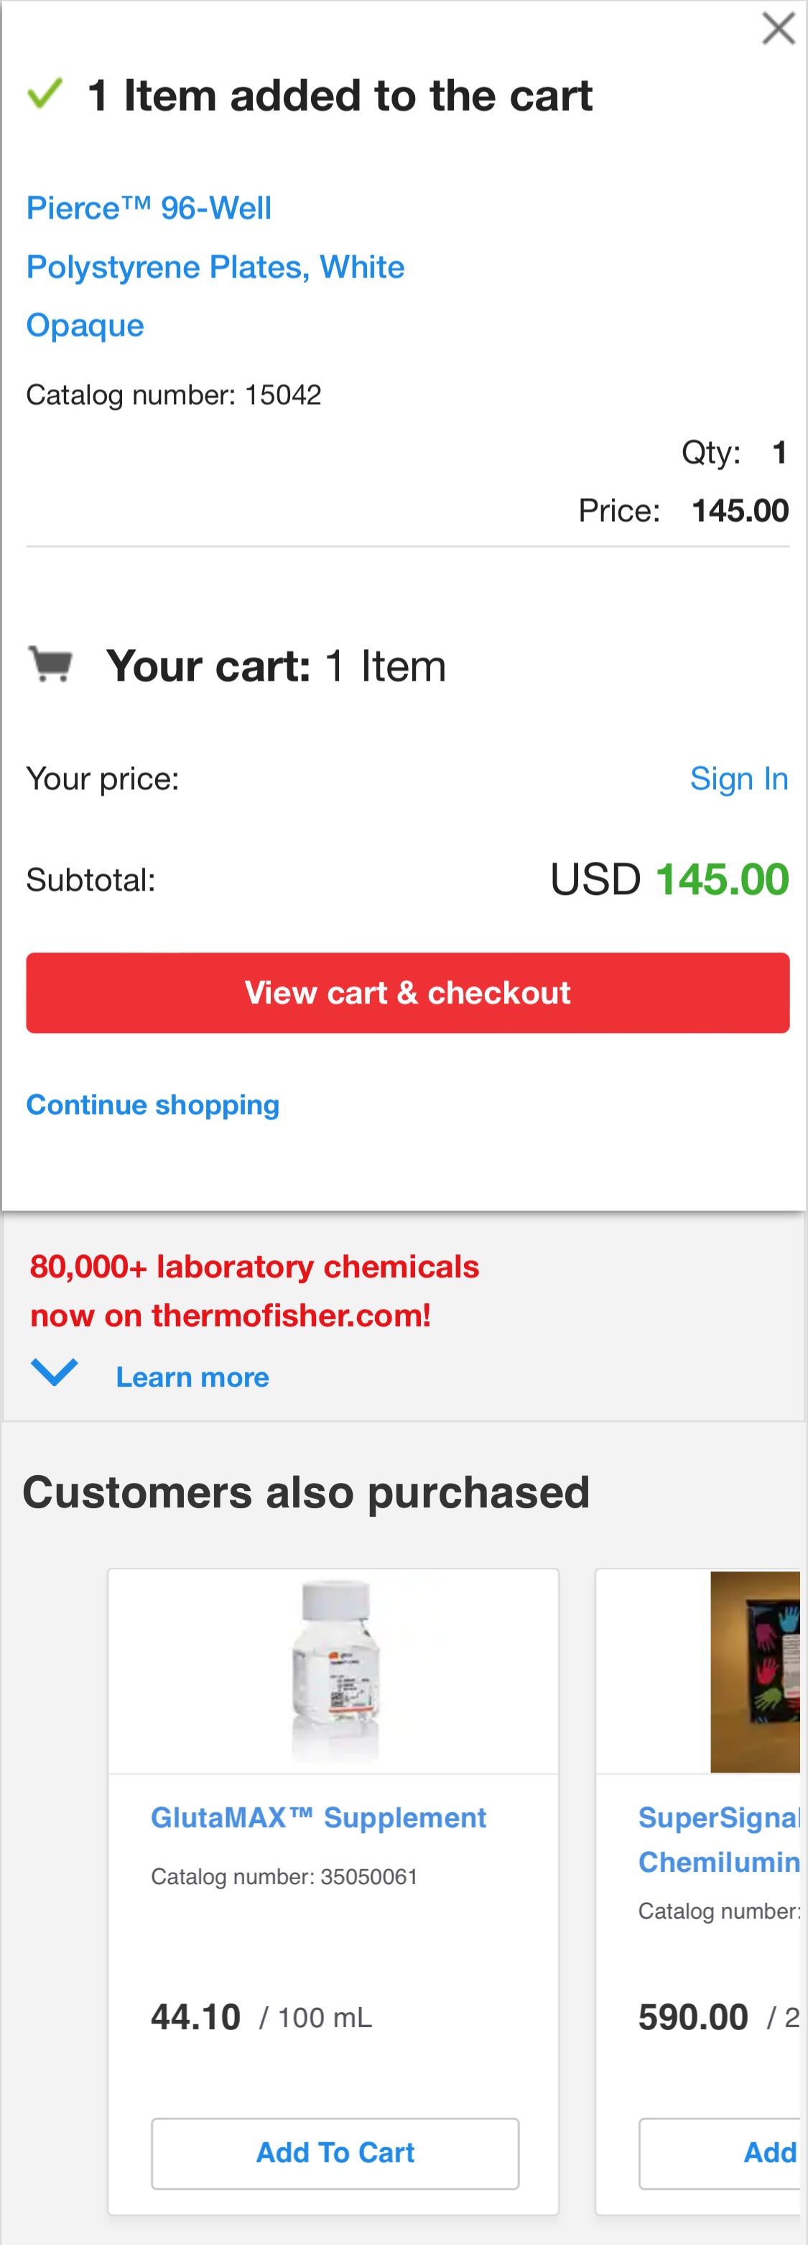Click the shopping cart icon
Viewport: 808px width, 2245px height.
[x=52, y=664]
